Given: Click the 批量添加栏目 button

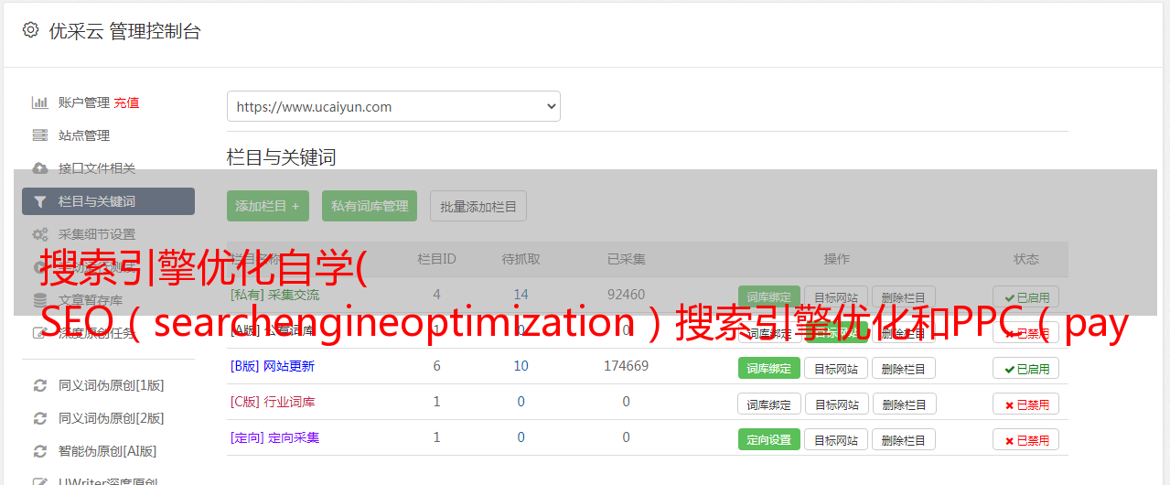Looking at the screenshot, I should pyautogui.click(x=478, y=206).
